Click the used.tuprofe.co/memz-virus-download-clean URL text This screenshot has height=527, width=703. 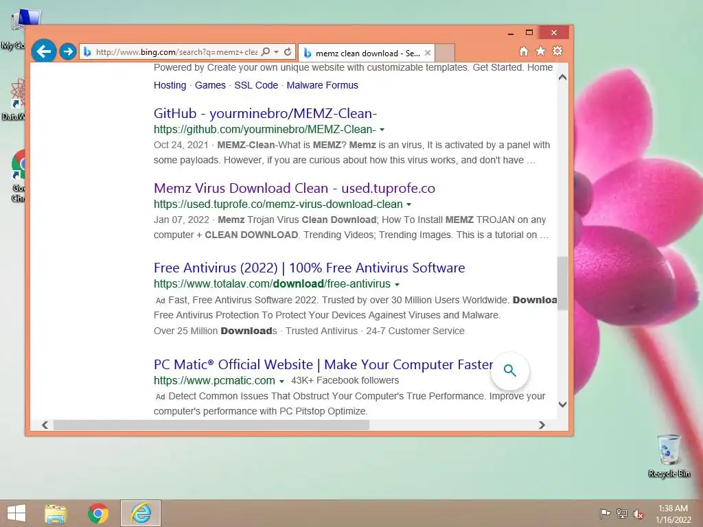tap(278, 204)
